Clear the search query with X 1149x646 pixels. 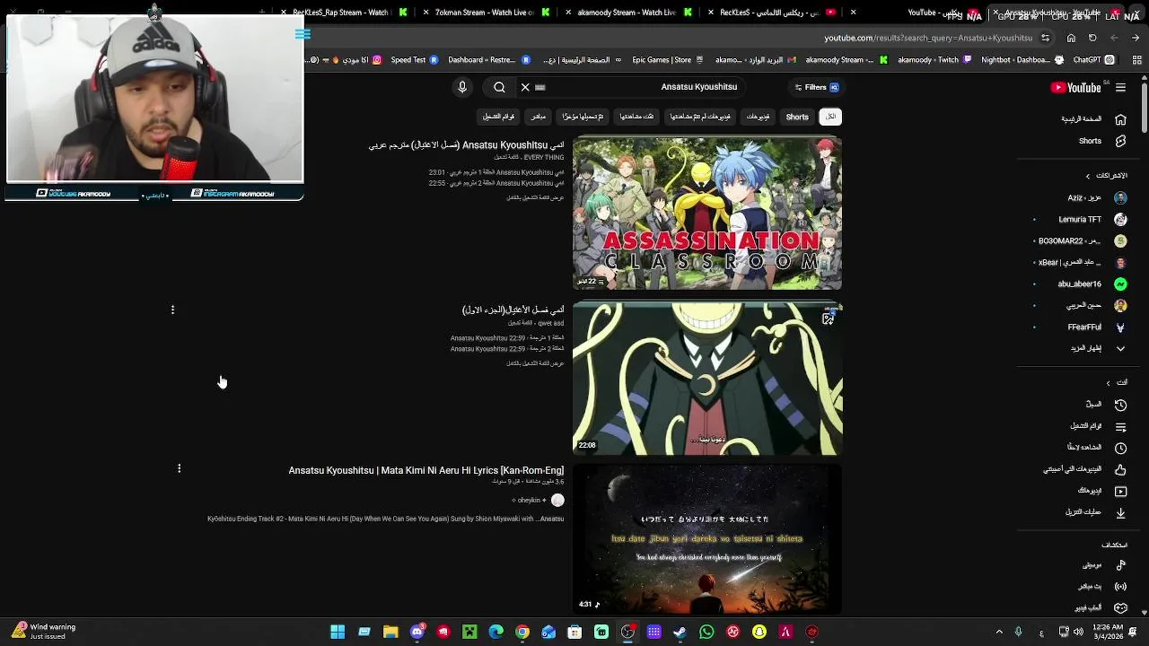tap(525, 87)
